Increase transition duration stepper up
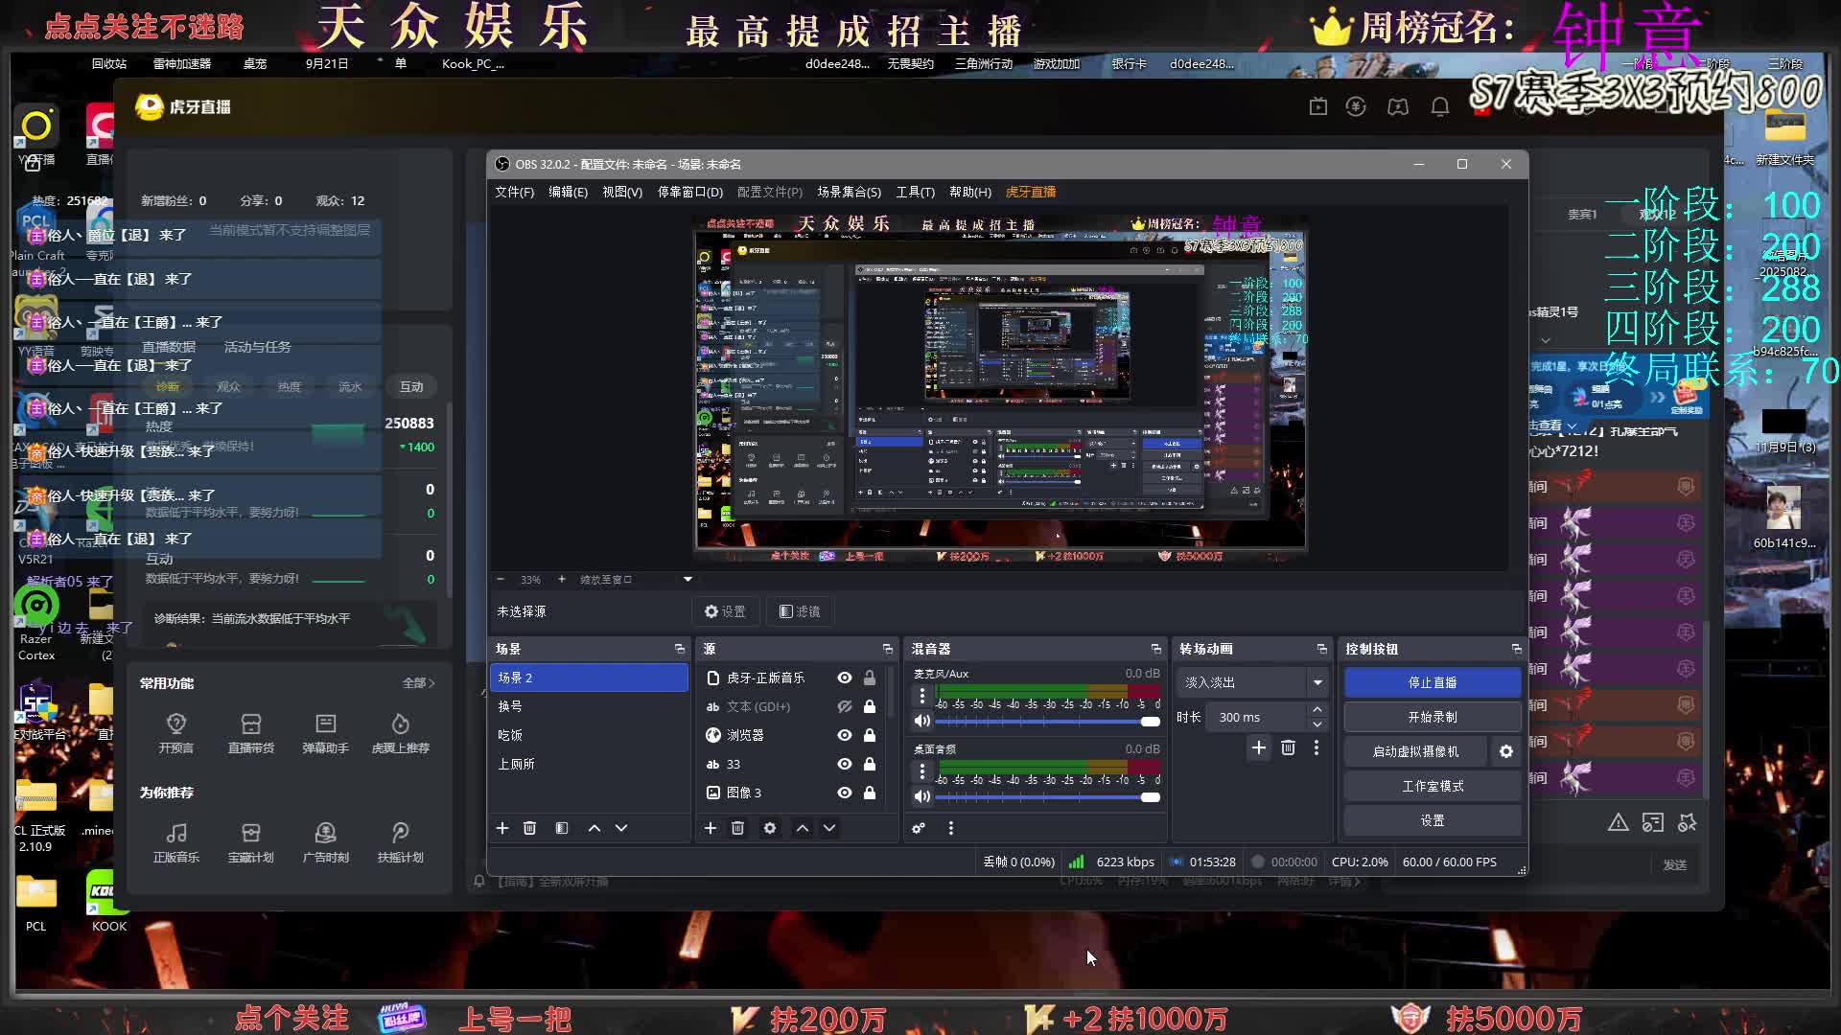1841x1035 pixels. coord(1317,710)
